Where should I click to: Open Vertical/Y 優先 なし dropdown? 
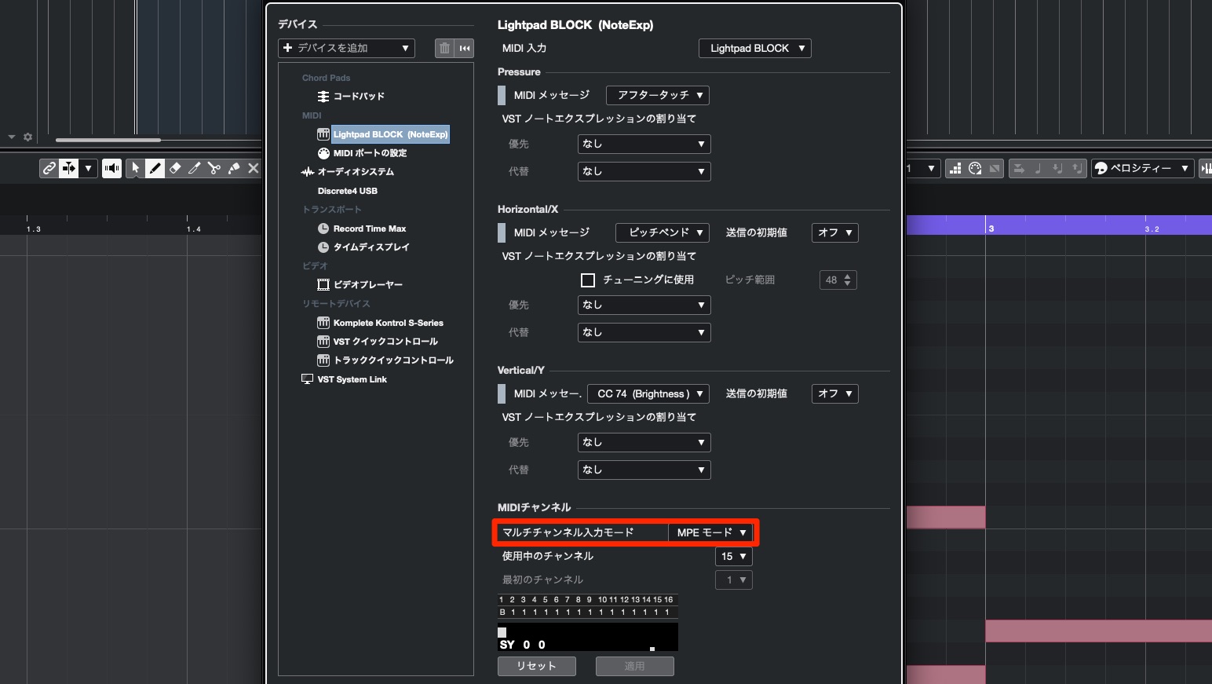[644, 442]
